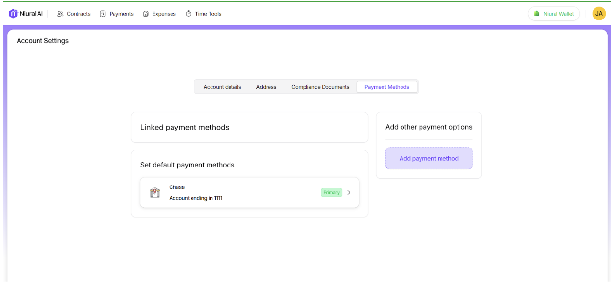Go to the Compliance Documents tab

click(320, 87)
